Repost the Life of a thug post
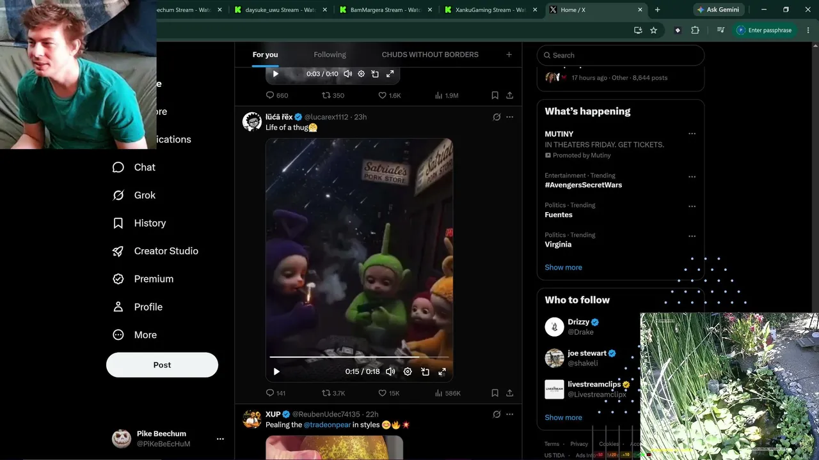The height and width of the screenshot is (460, 819). coord(333,393)
